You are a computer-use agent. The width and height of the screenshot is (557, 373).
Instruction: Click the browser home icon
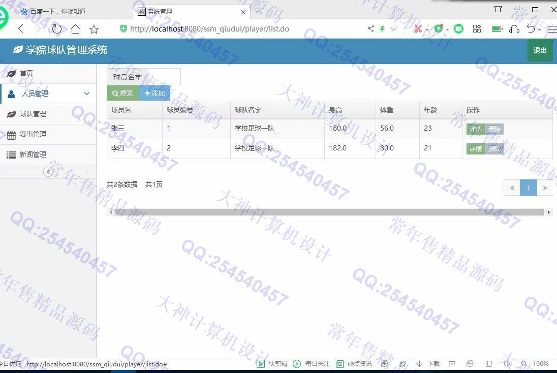75,29
